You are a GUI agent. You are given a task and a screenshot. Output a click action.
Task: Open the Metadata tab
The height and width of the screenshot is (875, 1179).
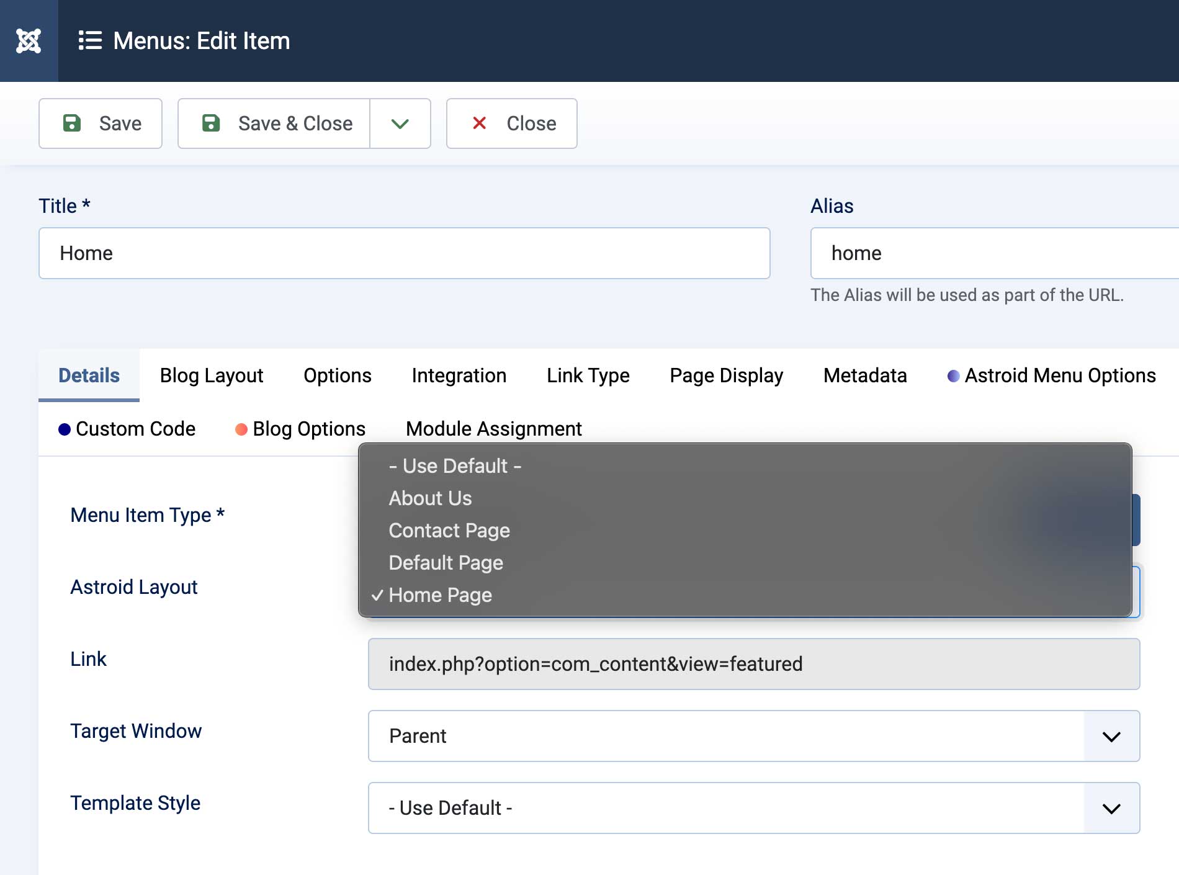[x=865, y=375]
